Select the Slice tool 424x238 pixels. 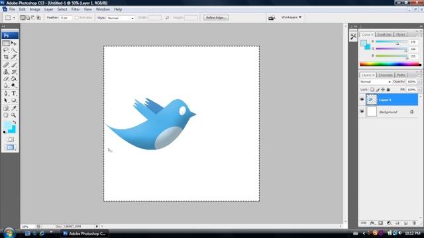point(14,57)
